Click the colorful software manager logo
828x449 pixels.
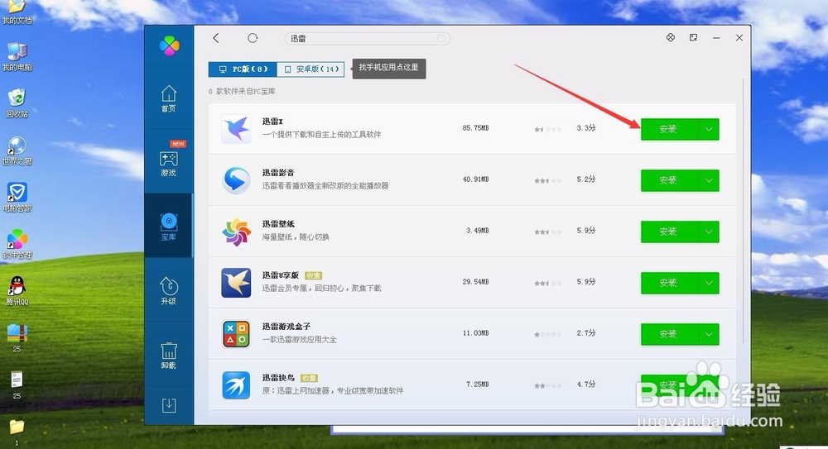tap(169, 46)
